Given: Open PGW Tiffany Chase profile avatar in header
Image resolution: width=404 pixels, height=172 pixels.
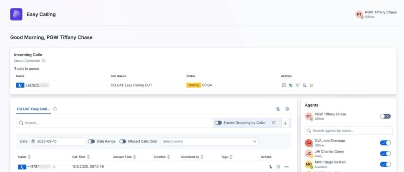Looking at the screenshot, I should click(359, 15).
